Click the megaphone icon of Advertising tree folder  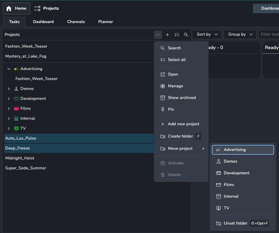point(16,69)
